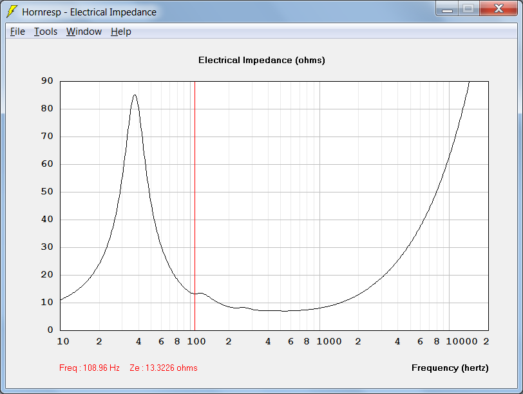The image size is (523, 394).
Task: Click the 'Frequency (hertz)' axis label
Action: point(450,368)
